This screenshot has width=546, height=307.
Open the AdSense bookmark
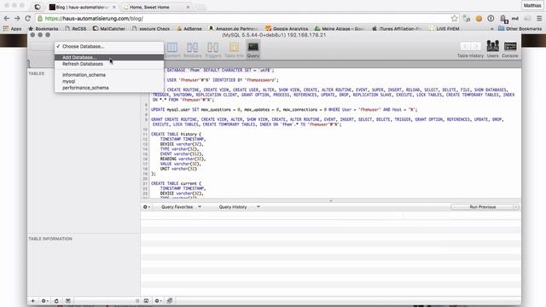point(189,28)
